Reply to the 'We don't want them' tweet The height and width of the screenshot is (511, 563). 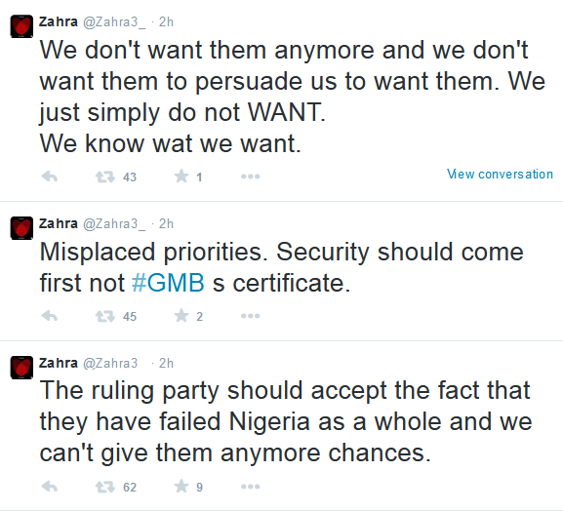[x=50, y=177]
